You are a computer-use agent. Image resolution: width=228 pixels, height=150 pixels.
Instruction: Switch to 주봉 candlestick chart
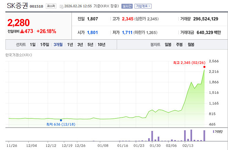pos(179,45)
